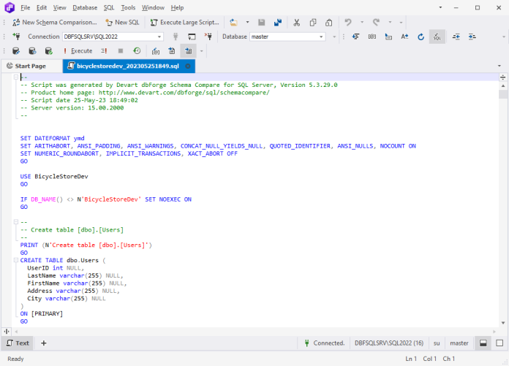Viewport: 509px width, 366px height.
Task: Click New Schema Comparison toolbar button
Action: click(55, 23)
